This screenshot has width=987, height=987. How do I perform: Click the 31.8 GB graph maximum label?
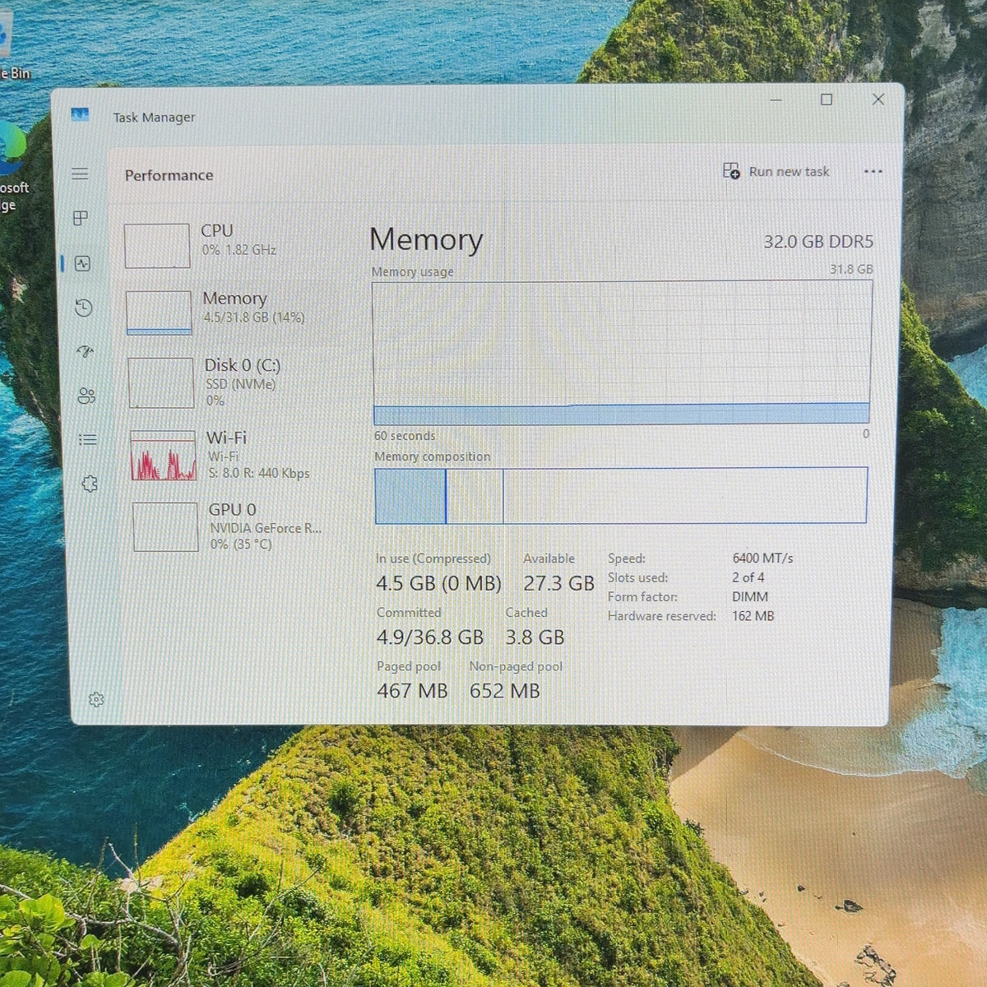click(x=851, y=269)
